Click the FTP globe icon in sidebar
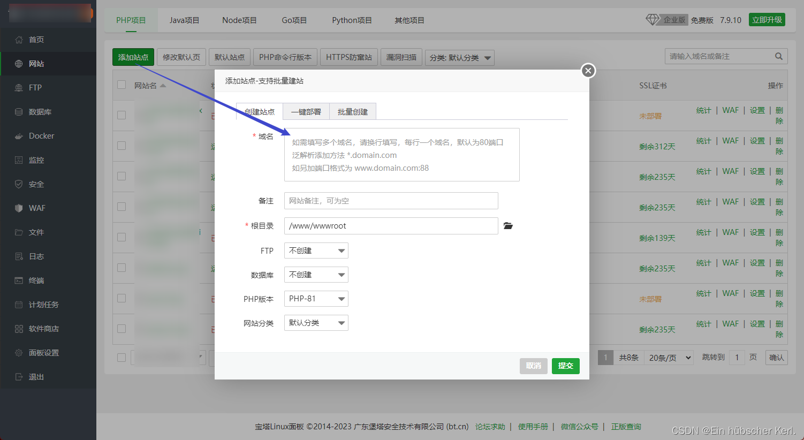This screenshot has width=804, height=440. tap(19, 88)
